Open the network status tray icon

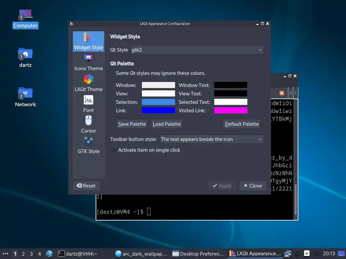[x=288, y=254]
